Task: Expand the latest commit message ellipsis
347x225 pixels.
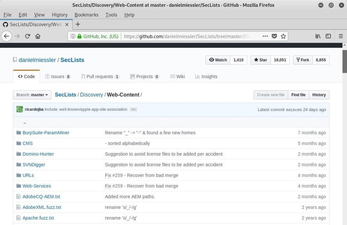Action: (x=133, y=109)
